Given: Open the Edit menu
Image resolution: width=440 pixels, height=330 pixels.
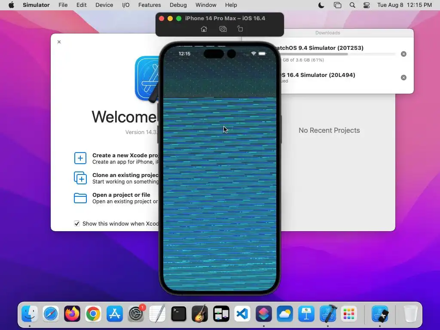Looking at the screenshot, I should (x=81, y=5).
